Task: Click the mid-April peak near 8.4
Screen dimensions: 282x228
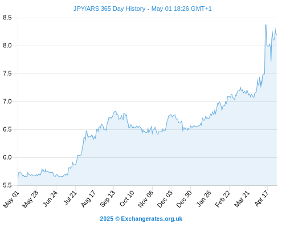Action: click(266, 25)
